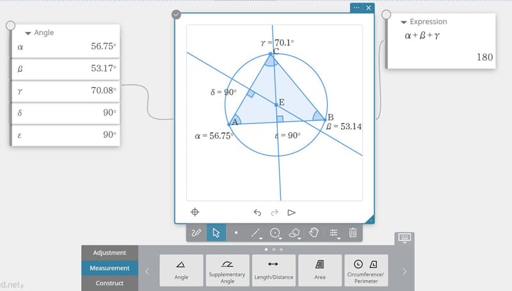Click the circle handle on Angle sticky
This screenshot has width=512, height=291.
10,26
